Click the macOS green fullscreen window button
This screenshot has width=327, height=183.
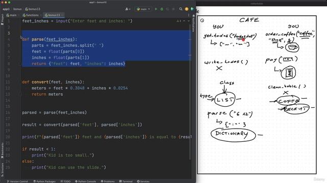(x=9, y=2)
